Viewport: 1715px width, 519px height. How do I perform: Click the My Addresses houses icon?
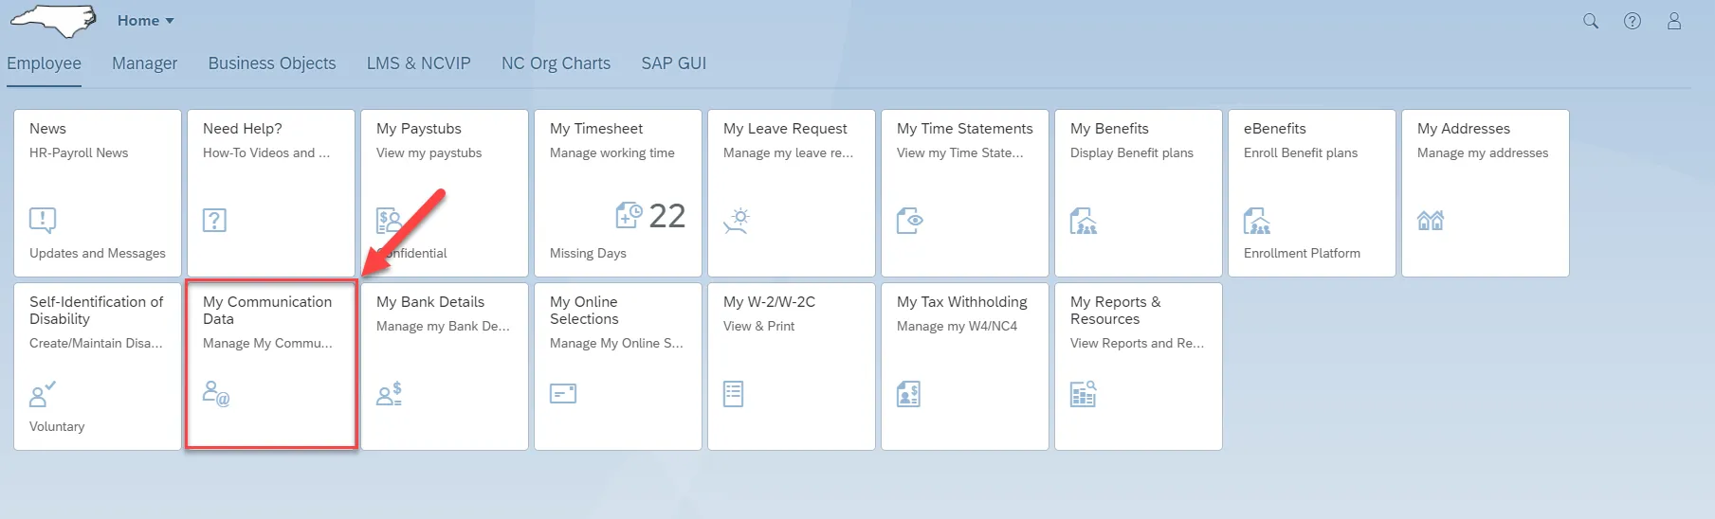[x=1430, y=221]
